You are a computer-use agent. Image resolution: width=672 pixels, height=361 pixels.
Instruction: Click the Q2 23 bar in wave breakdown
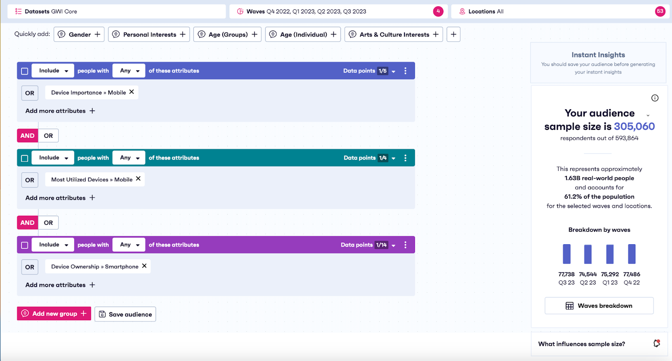coord(588,254)
